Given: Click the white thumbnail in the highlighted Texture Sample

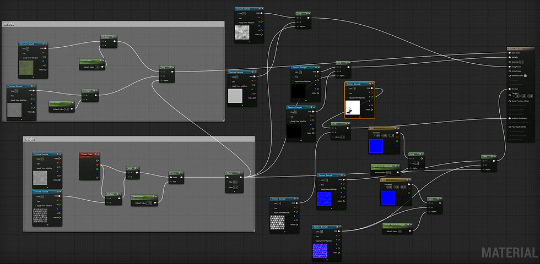Looking at the screenshot, I should pos(353,108).
